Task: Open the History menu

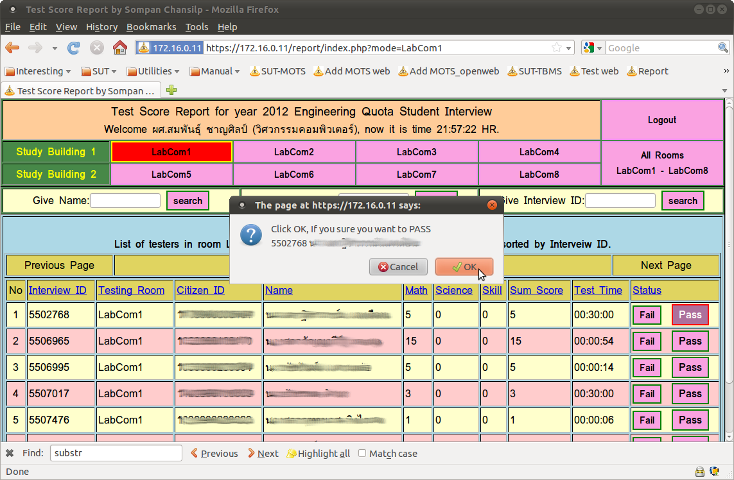Action: tap(101, 27)
